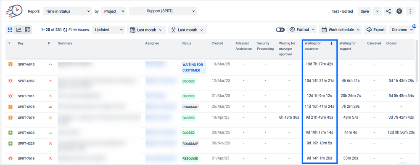Open the pivot table view
420x165 pixels.
click(27, 30)
